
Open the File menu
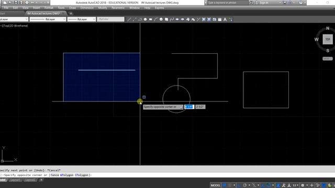(6, 8)
